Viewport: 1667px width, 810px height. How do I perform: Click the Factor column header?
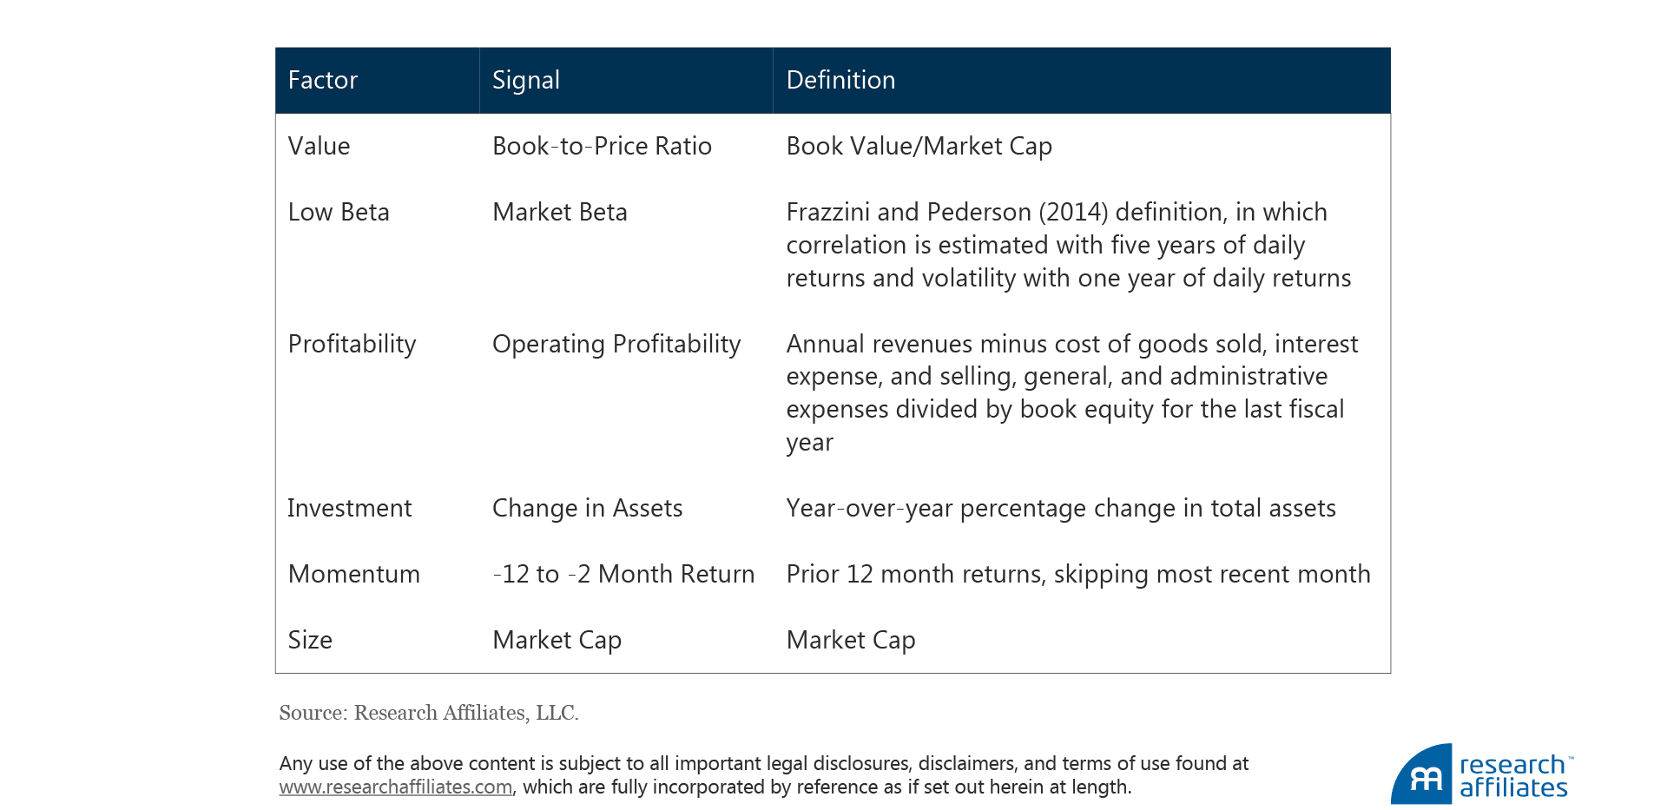click(323, 81)
